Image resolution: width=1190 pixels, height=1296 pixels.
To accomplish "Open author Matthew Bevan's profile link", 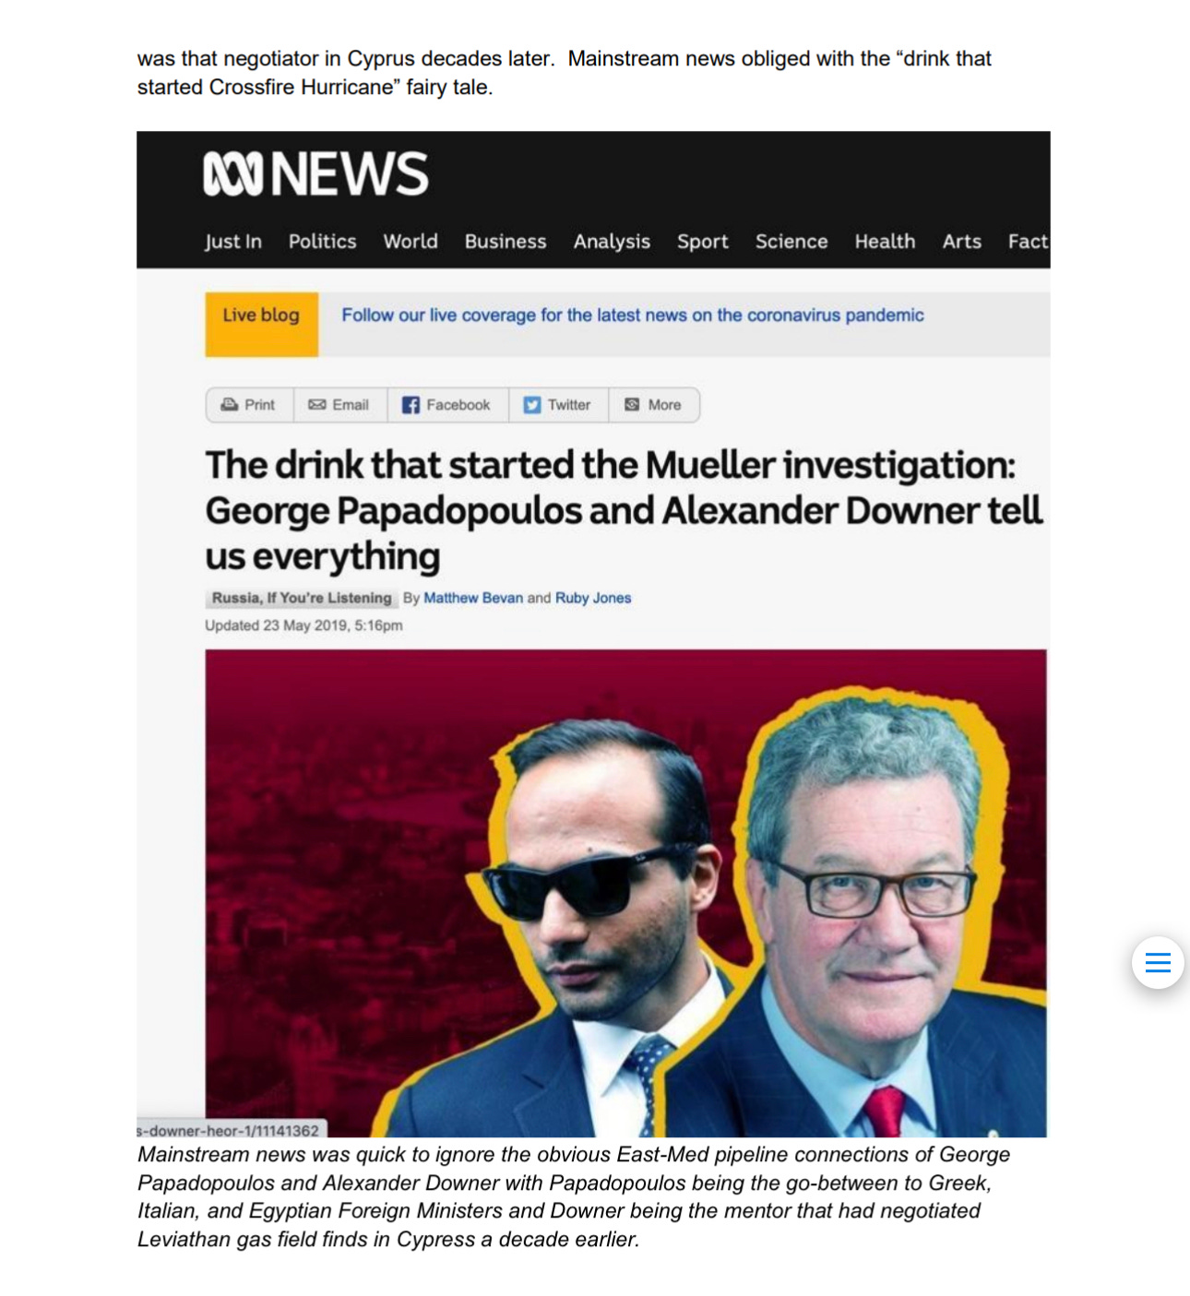I will [x=473, y=598].
